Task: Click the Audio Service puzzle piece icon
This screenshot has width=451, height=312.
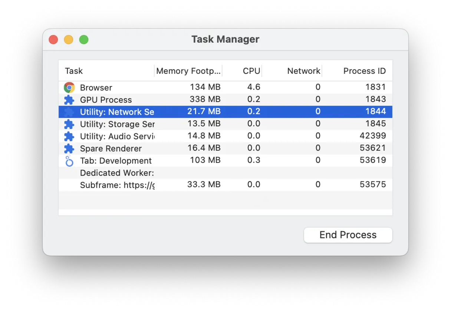Action: pyautogui.click(x=69, y=136)
